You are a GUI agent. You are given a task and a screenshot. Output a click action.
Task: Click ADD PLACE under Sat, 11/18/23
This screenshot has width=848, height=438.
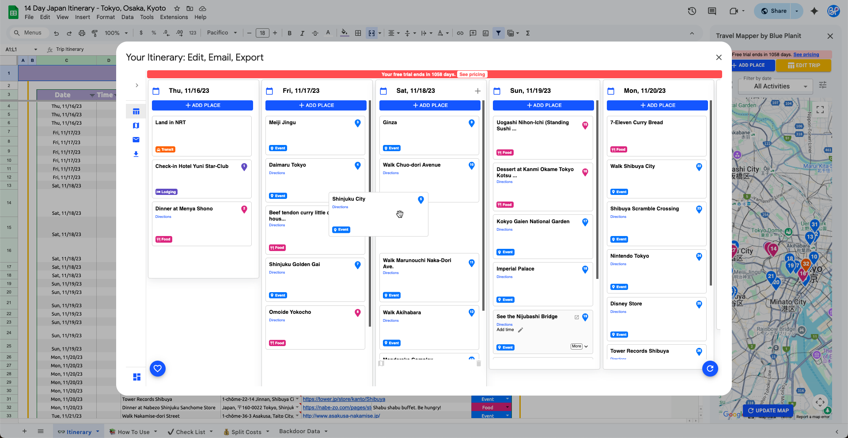pyautogui.click(x=429, y=105)
